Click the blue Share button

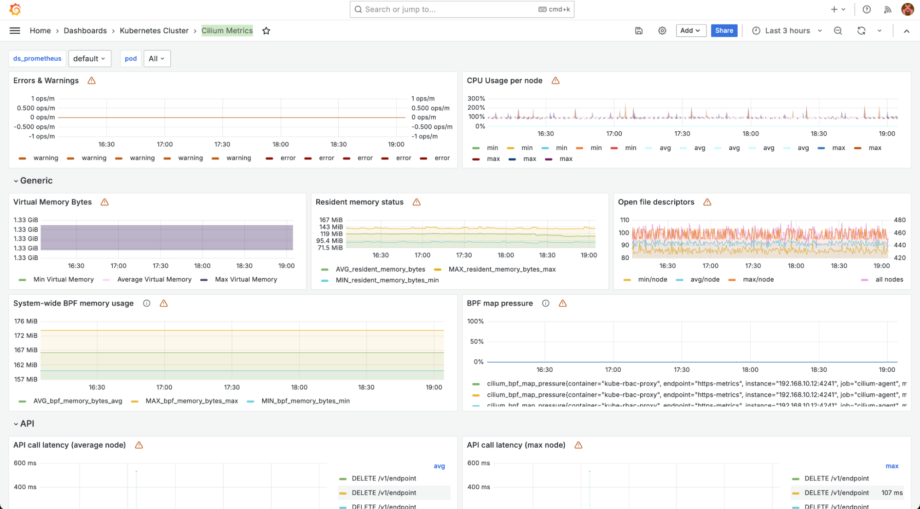coord(723,31)
